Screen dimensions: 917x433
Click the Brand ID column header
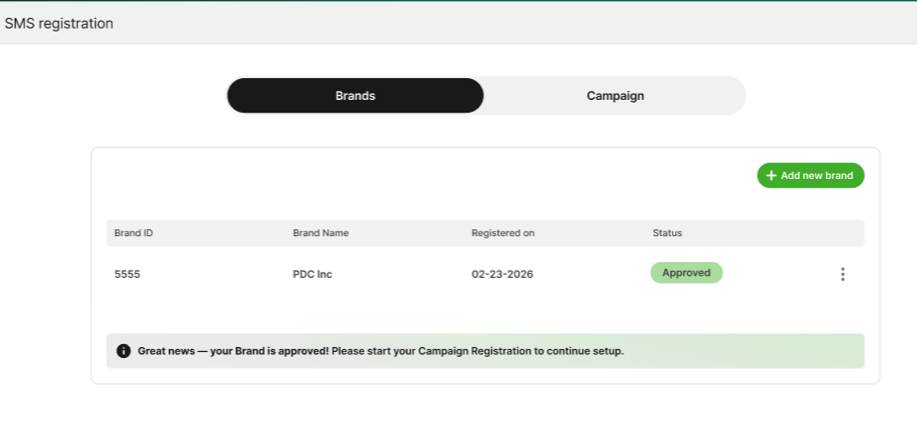click(133, 233)
